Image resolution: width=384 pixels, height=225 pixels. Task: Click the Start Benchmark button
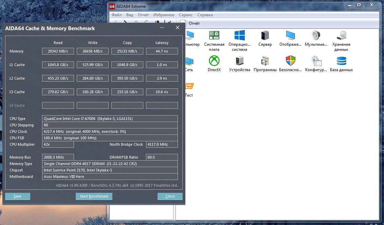tap(94, 196)
